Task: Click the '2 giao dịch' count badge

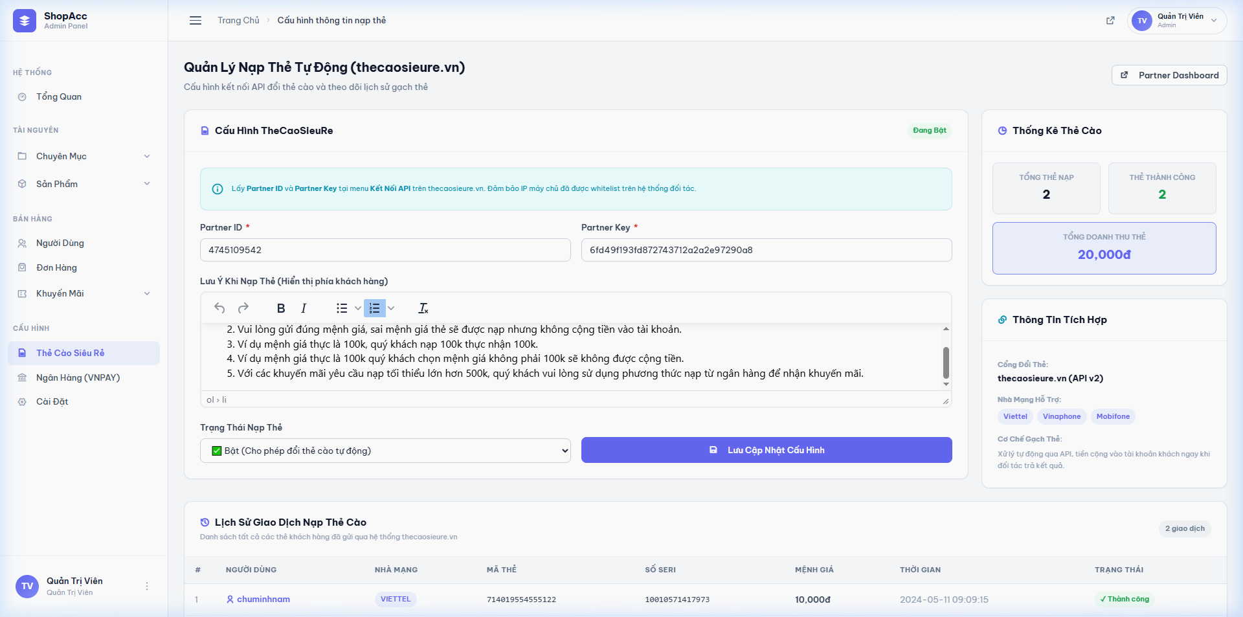Action: pos(1185,529)
